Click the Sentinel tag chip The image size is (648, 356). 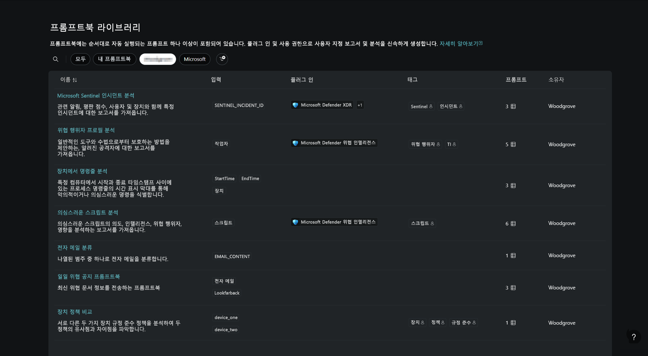[x=421, y=107]
